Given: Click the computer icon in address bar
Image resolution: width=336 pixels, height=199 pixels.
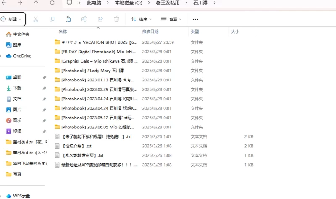Looking at the screenshot, I should point(69,3).
